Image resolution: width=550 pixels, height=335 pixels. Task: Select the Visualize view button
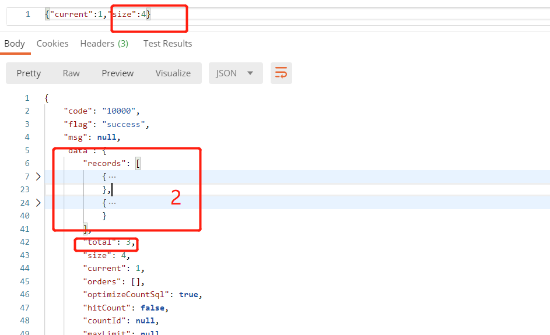(173, 73)
